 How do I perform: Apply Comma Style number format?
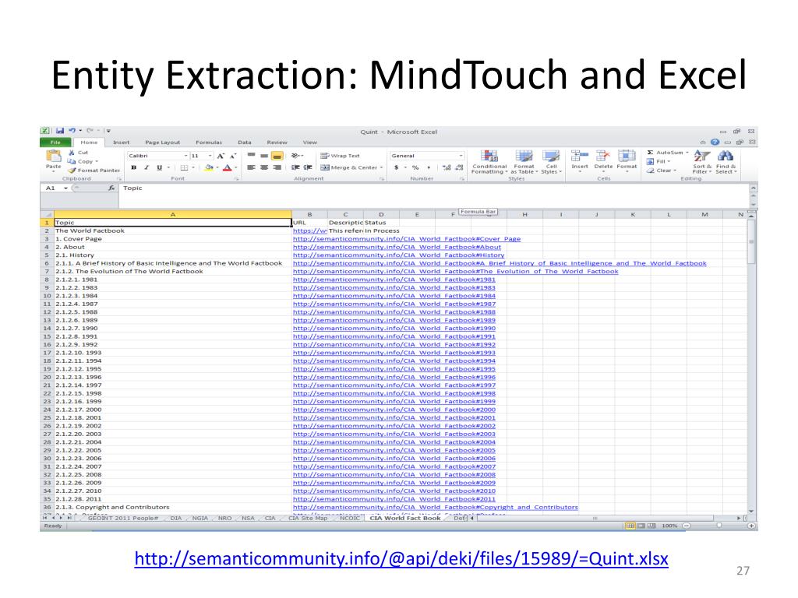click(x=429, y=167)
